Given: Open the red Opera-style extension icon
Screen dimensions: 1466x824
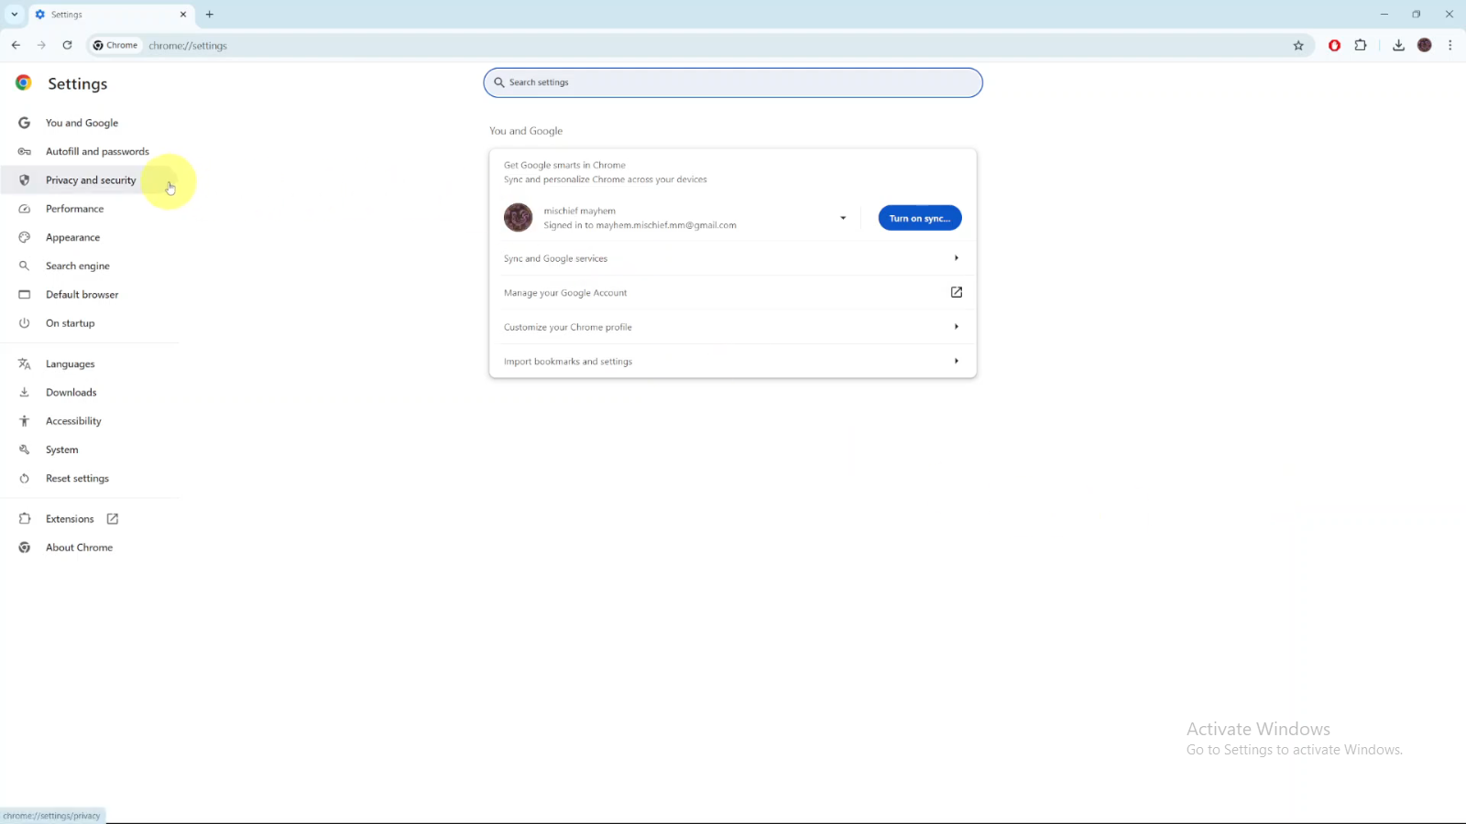Looking at the screenshot, I should (x=1335, y=46).
